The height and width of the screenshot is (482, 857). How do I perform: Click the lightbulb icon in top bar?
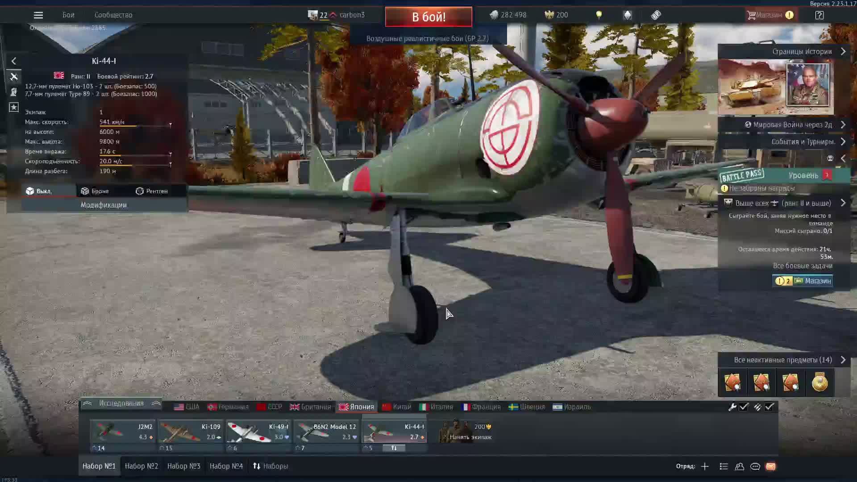coord(599,15)
